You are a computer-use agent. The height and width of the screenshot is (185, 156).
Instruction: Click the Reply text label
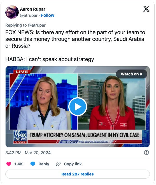tap(44, 164)
